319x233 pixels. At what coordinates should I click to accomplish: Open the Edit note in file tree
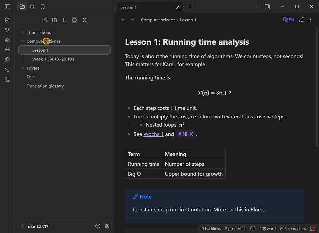[x=64, y=77]
